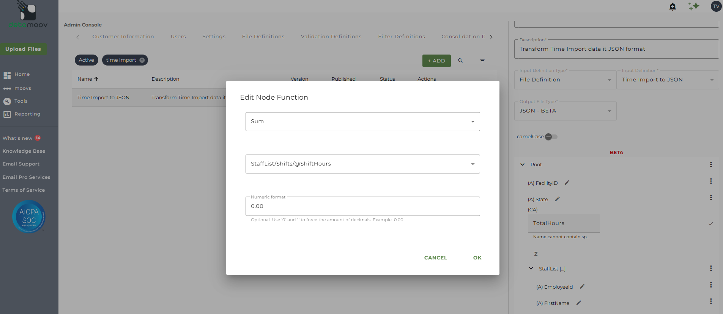This screenshot has width=723, height=314.
Task: Confirm TotalHours name with checkmark icon
Action: coord(711,223)
